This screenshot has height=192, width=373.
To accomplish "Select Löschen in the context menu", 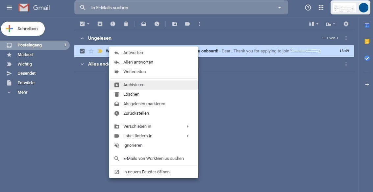I will pyautogui.click(x=153, y=94).
